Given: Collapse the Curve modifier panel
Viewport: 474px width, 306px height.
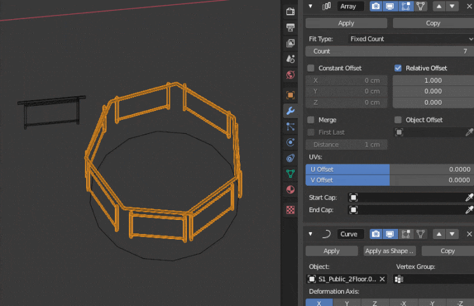Looking at the screenshot, I should [x=311, y=234].
